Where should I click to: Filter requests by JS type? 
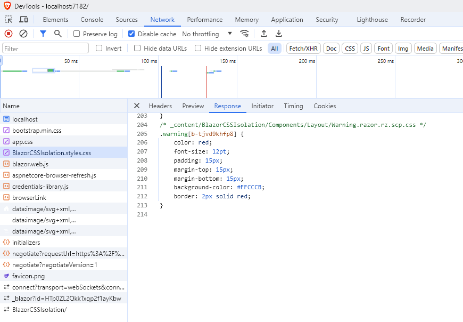[x=366, y=49]
